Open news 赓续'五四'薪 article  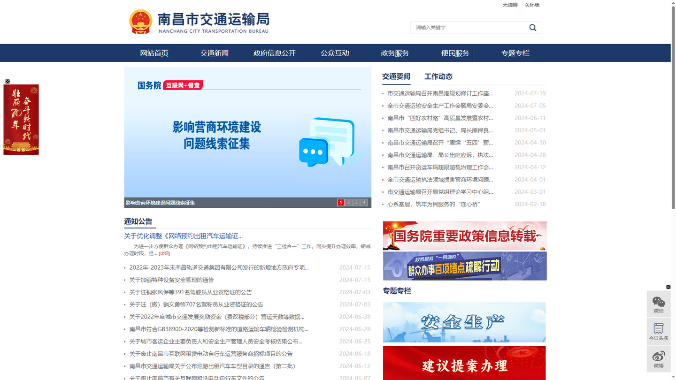440,143
